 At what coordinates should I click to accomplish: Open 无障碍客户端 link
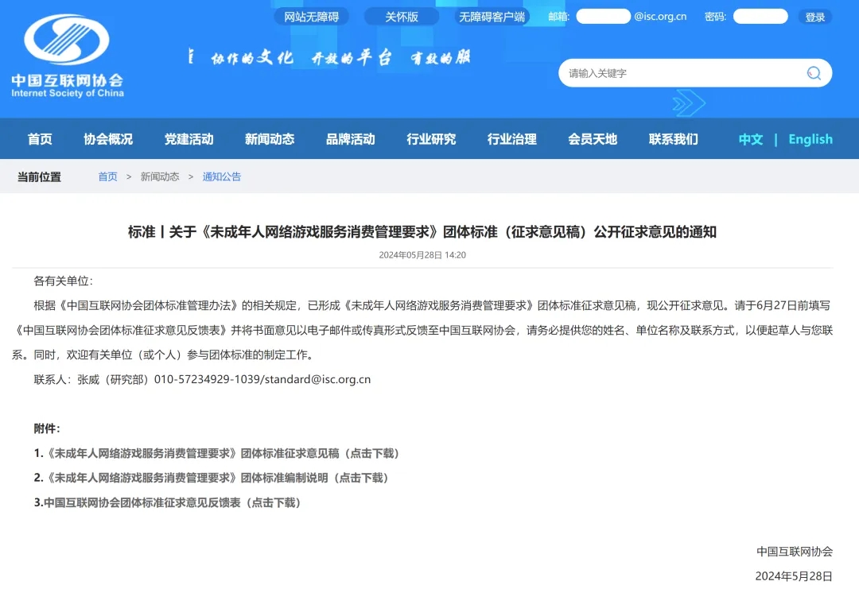point(492,17)
